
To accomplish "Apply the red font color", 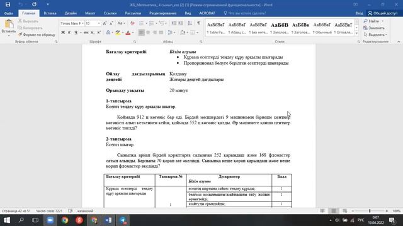I will [128, 32].
